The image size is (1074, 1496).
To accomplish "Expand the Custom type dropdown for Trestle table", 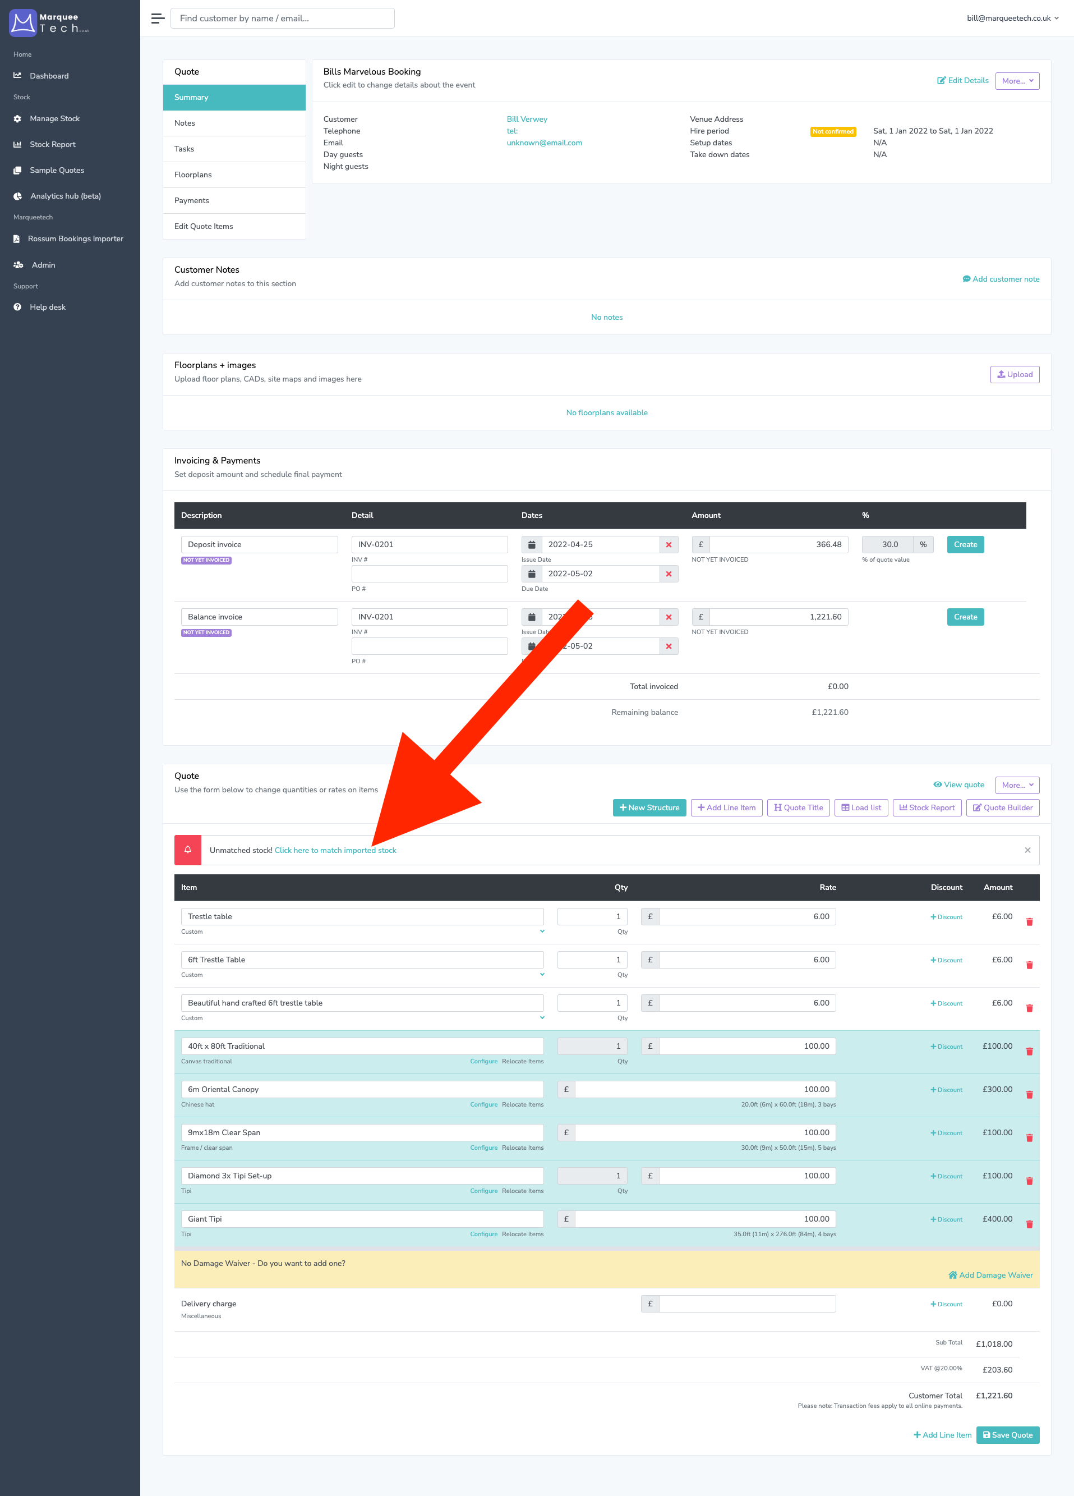I will point(542,931).
